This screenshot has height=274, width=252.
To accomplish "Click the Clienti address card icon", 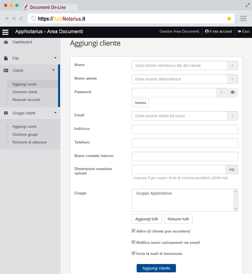I will tap(6, 71).
